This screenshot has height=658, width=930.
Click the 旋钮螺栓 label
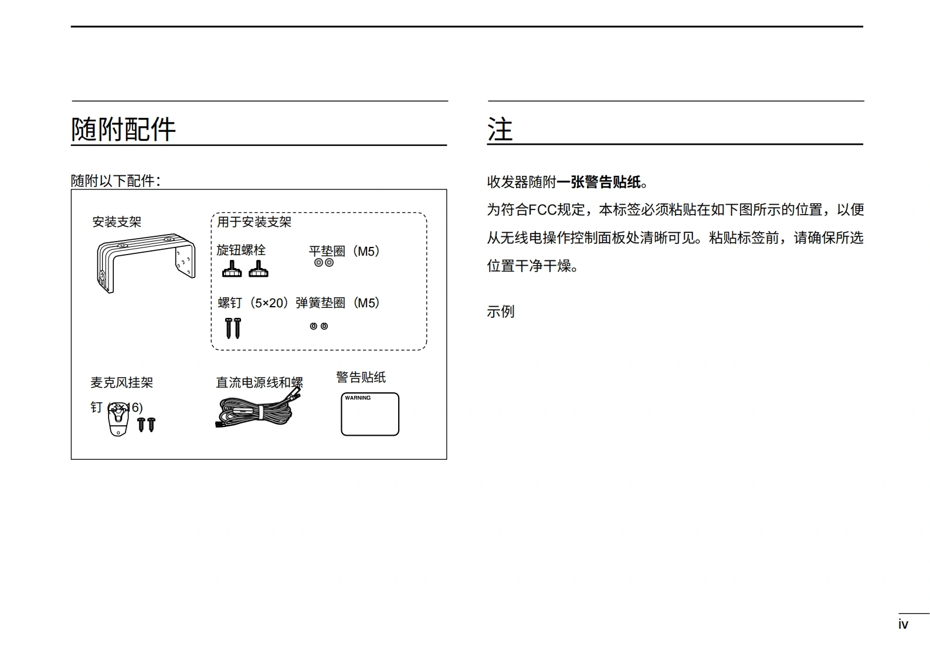point(241,250)
